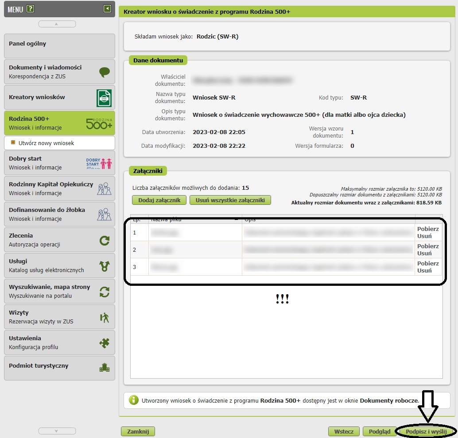Click the green help question mark icon
Image resolution: width=458 pixels, height=438 pixels.
(30, 9)
